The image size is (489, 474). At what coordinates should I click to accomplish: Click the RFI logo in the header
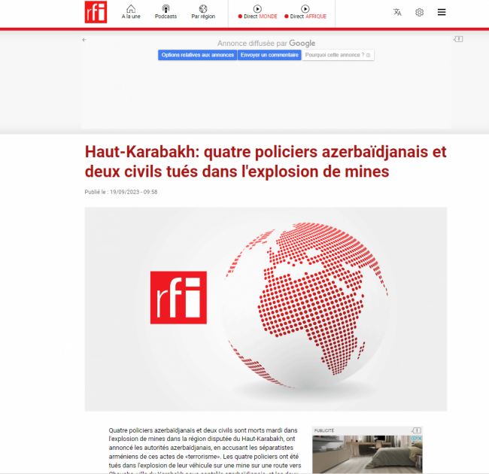click(96, 12)
